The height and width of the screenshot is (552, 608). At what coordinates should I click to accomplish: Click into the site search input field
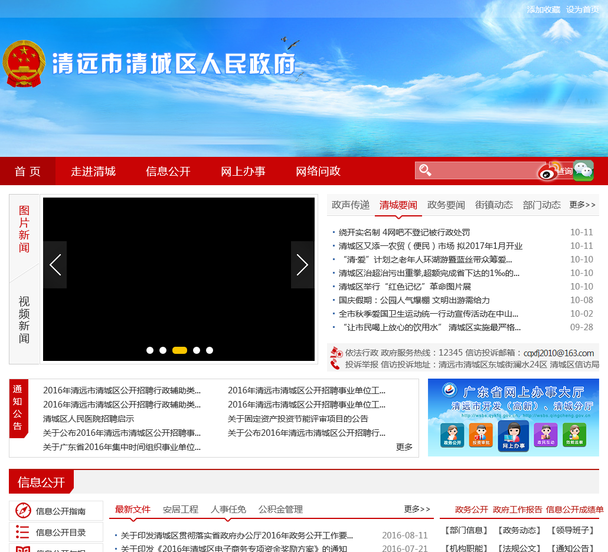pyautogui.click(x=484, y=171)
